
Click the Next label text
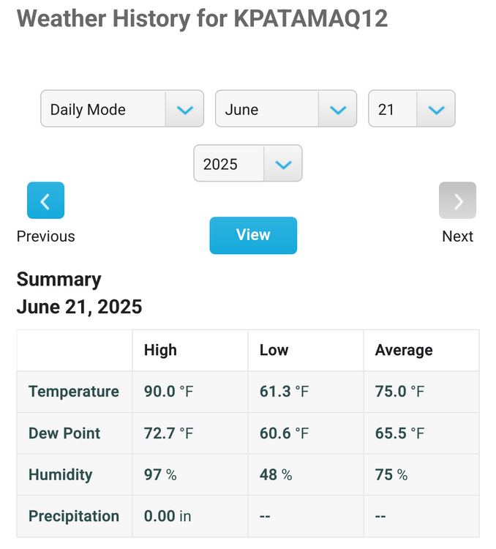tap(457, 236)
